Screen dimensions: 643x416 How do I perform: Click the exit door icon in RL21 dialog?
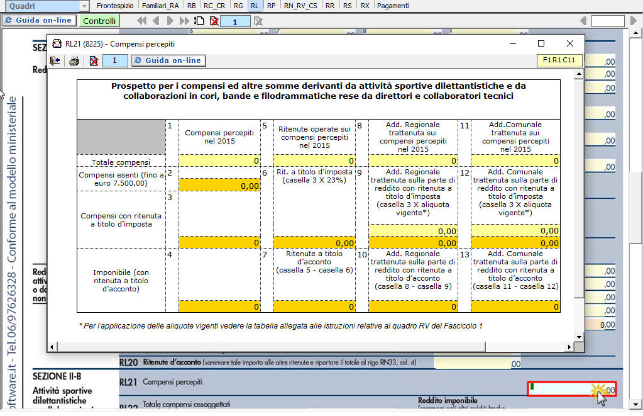[55, 61]
